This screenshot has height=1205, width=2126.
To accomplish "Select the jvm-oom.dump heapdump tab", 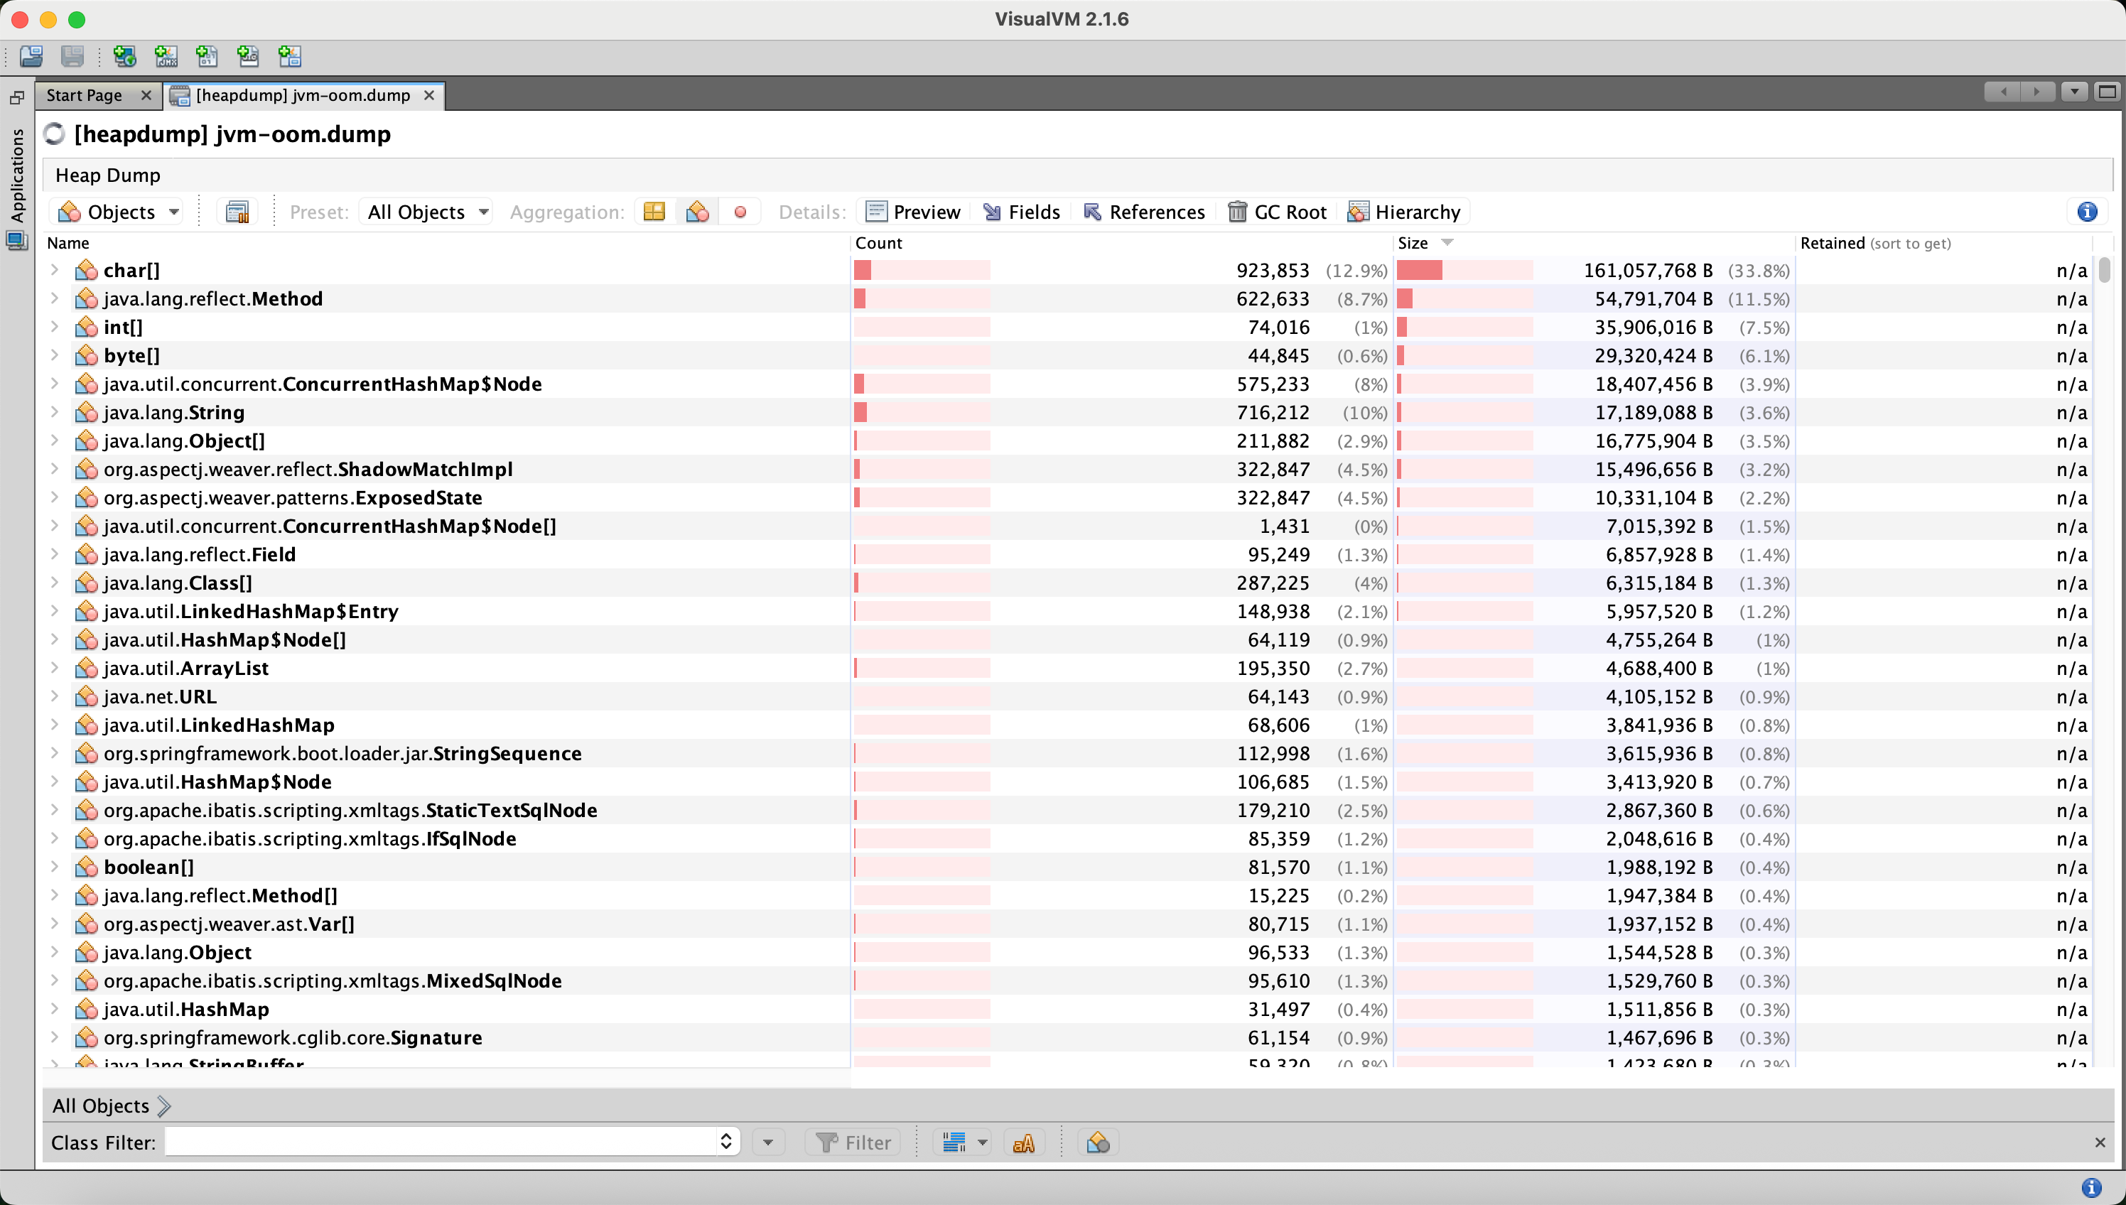I will 302,95.
